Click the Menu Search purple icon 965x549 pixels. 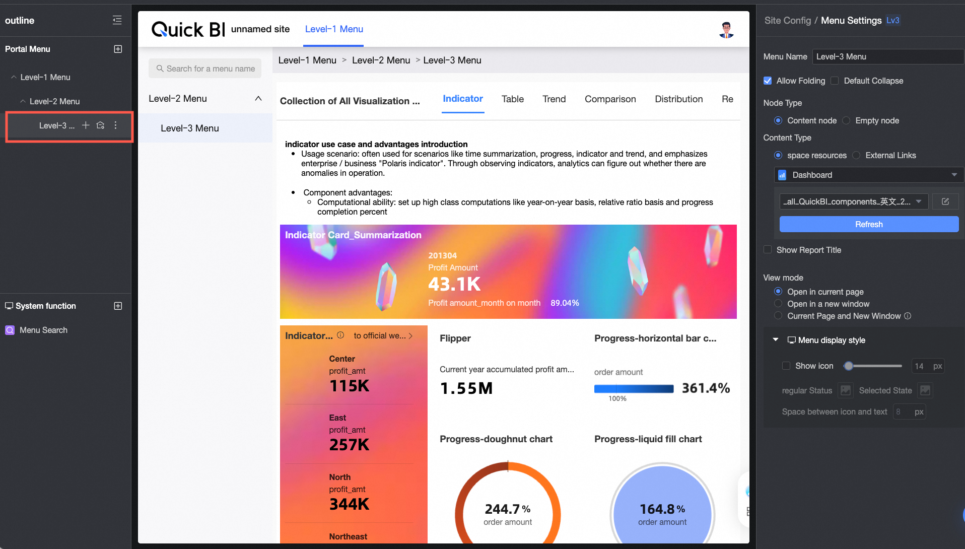click(x=10, y=330)
